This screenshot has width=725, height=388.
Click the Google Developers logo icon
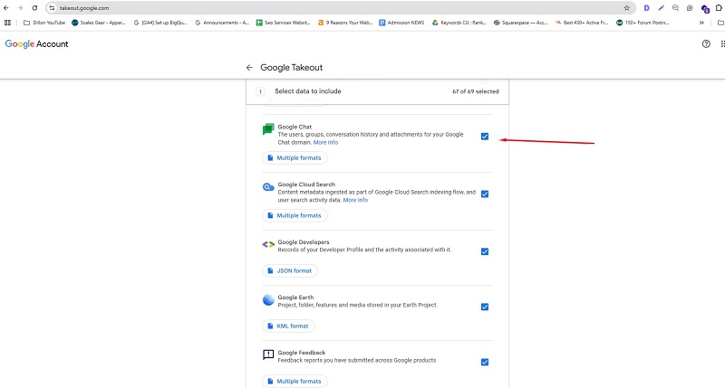[268, 244]
